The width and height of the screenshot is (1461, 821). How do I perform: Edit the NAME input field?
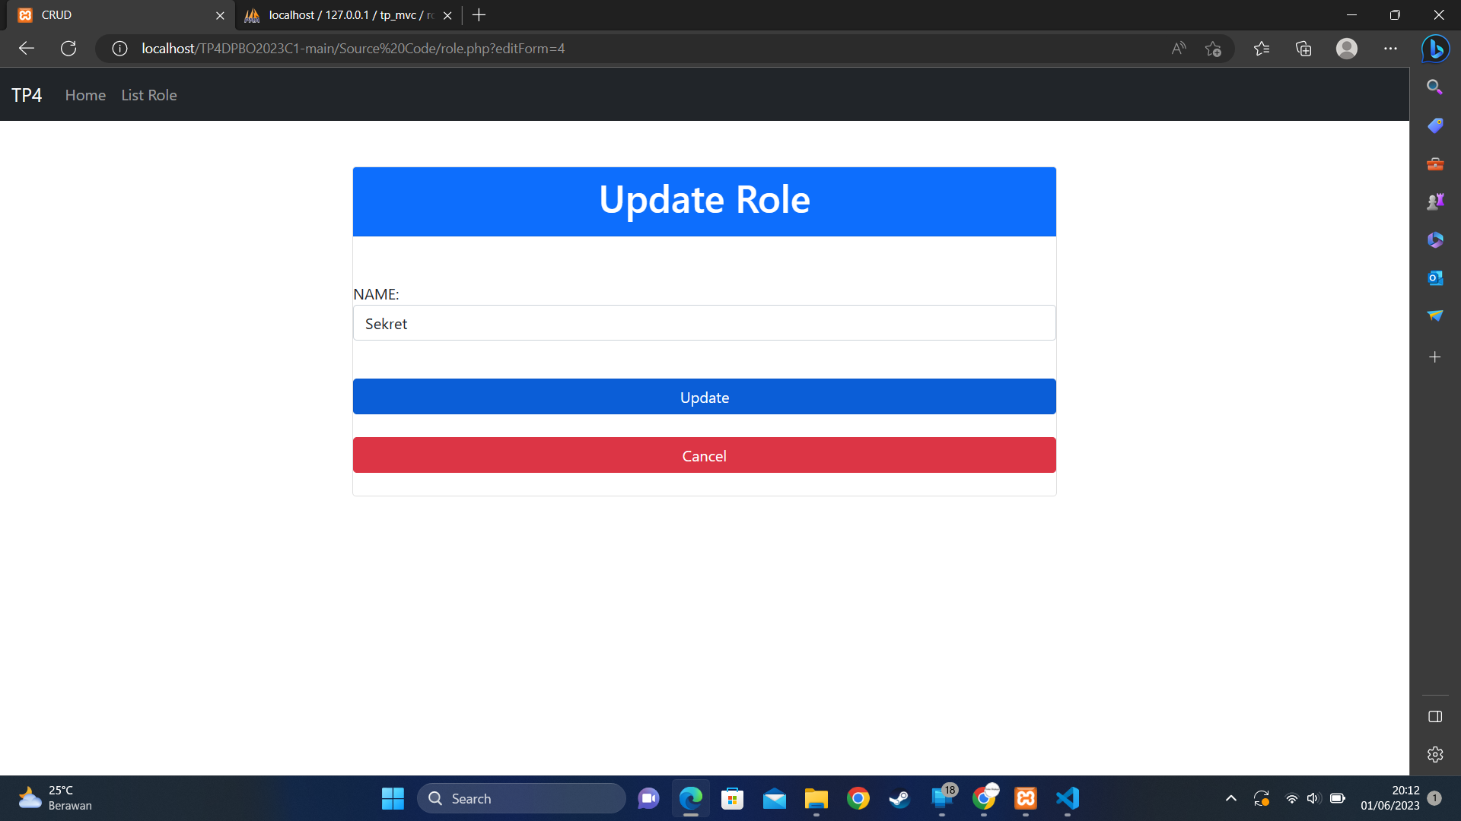click(x=704, y=323)
